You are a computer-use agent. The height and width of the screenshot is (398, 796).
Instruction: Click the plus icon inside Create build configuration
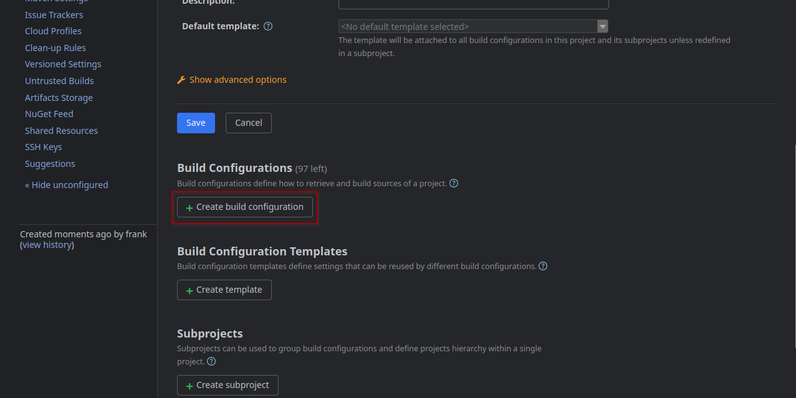coord(188,207)
